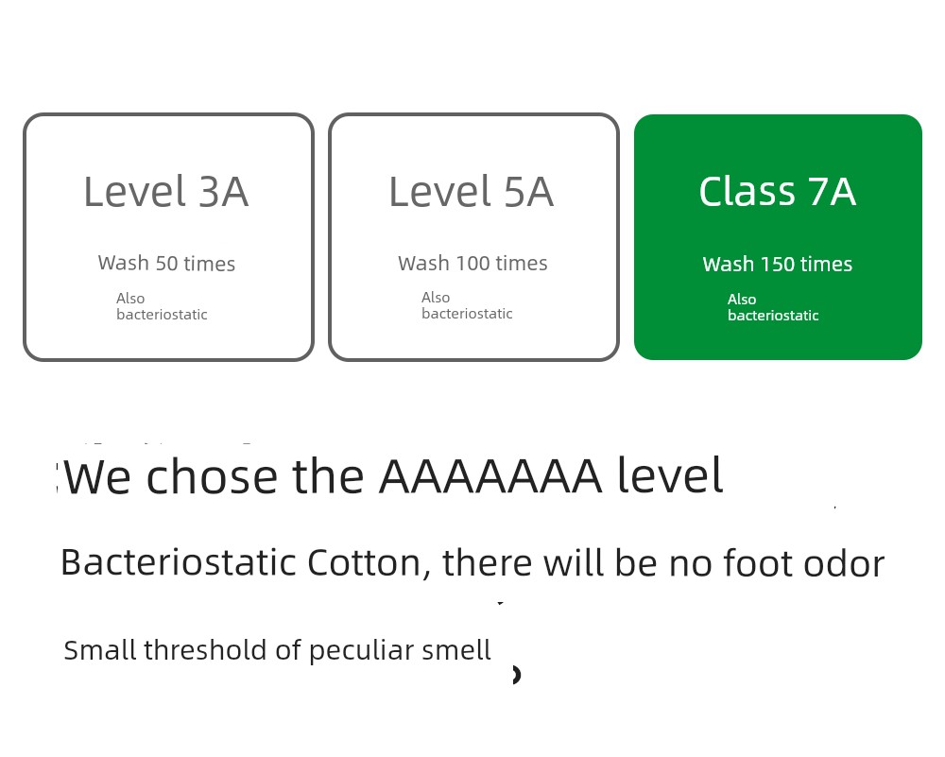
Task: Click the 'We chose the AAAAAAA level' headline
Action: tap(393, 476)
